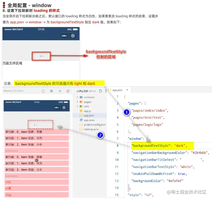Click the 100% battery indicator in lower simulator

coord(63,102)
